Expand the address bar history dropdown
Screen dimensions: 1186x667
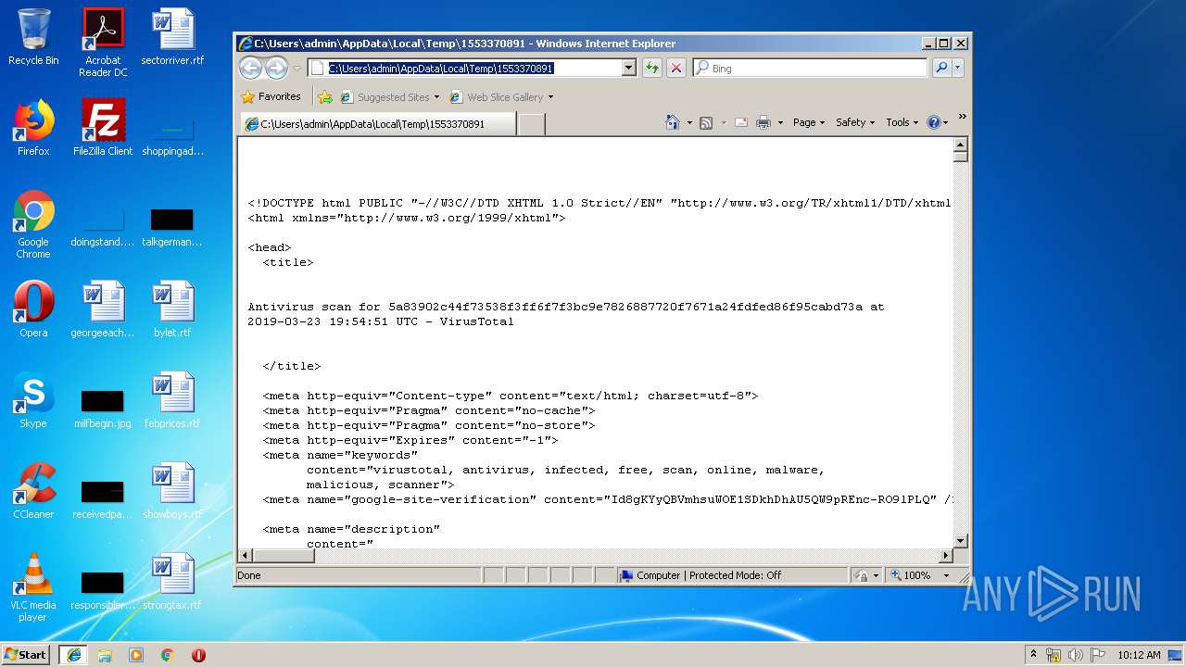pyautogui.click(x=629, y=68)
